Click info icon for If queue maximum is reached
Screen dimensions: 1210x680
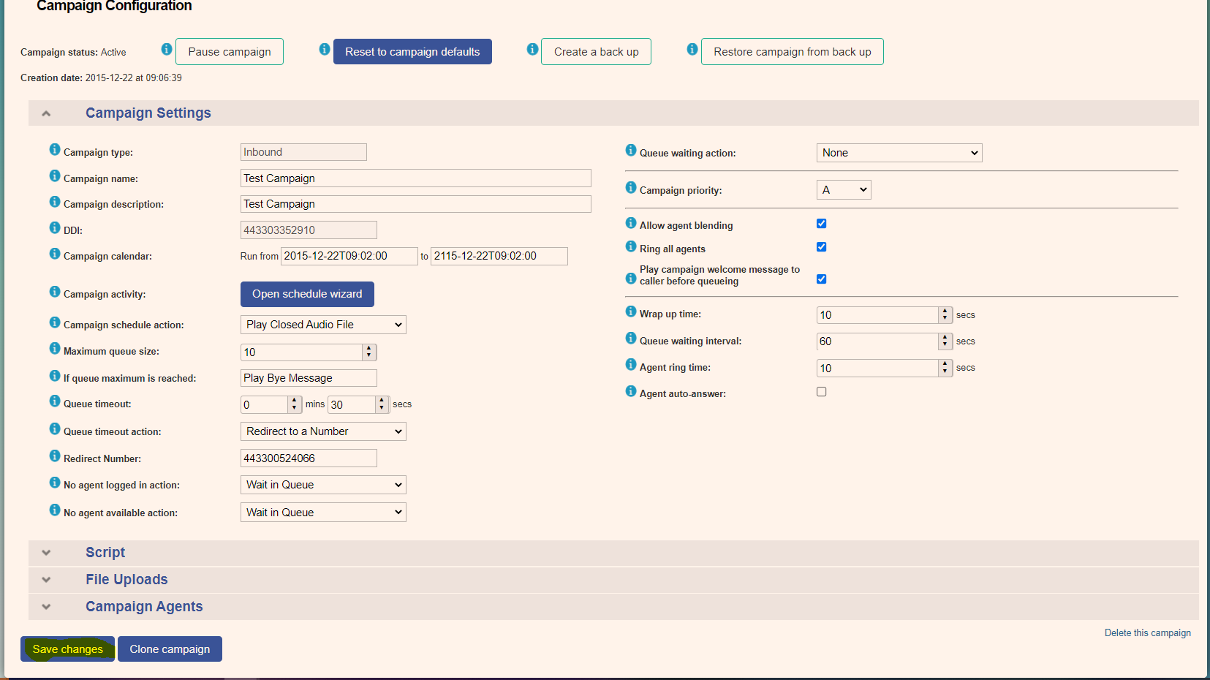pyautogui.click(x=55, y=375)
